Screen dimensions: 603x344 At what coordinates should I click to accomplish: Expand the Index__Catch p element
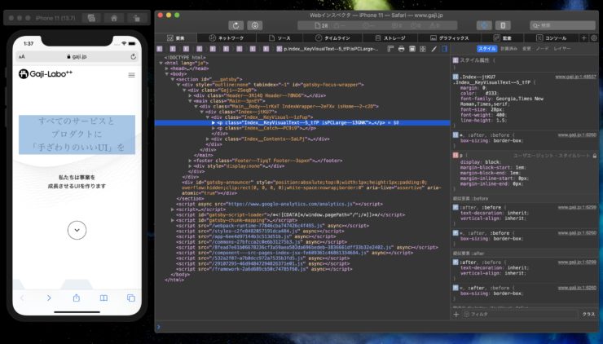(x=213, y=128)
